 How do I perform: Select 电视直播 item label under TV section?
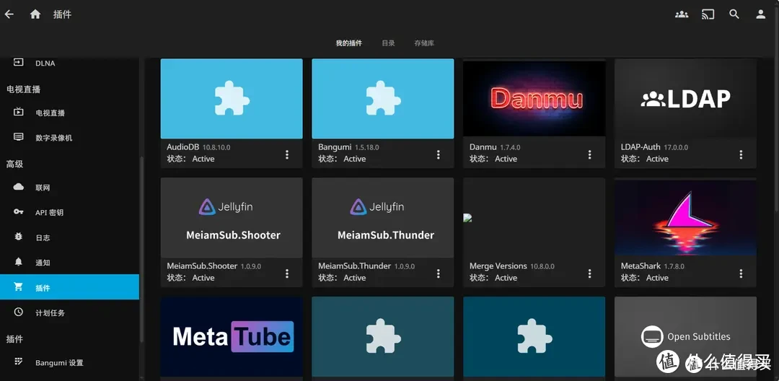pos(50,113)
